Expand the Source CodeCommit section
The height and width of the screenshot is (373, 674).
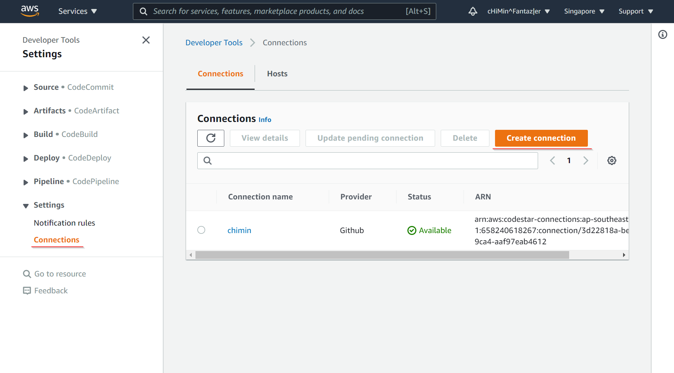click(26, 88)
